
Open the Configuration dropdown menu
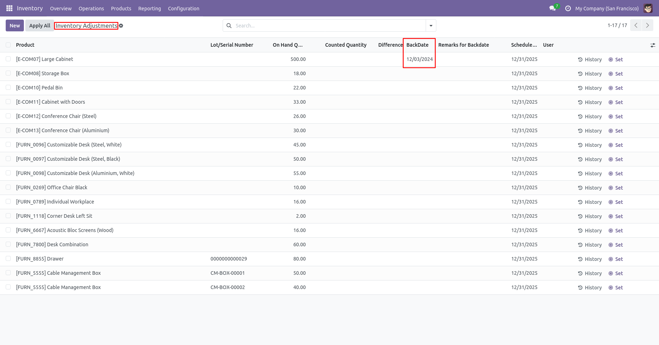[x=183, y=8]
